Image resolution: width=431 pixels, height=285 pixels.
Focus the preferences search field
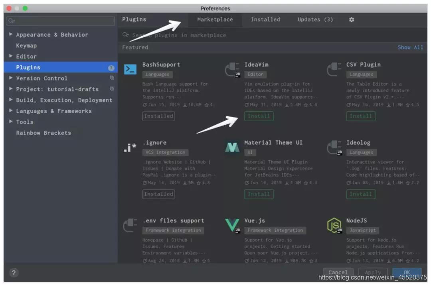click(61, 21)
